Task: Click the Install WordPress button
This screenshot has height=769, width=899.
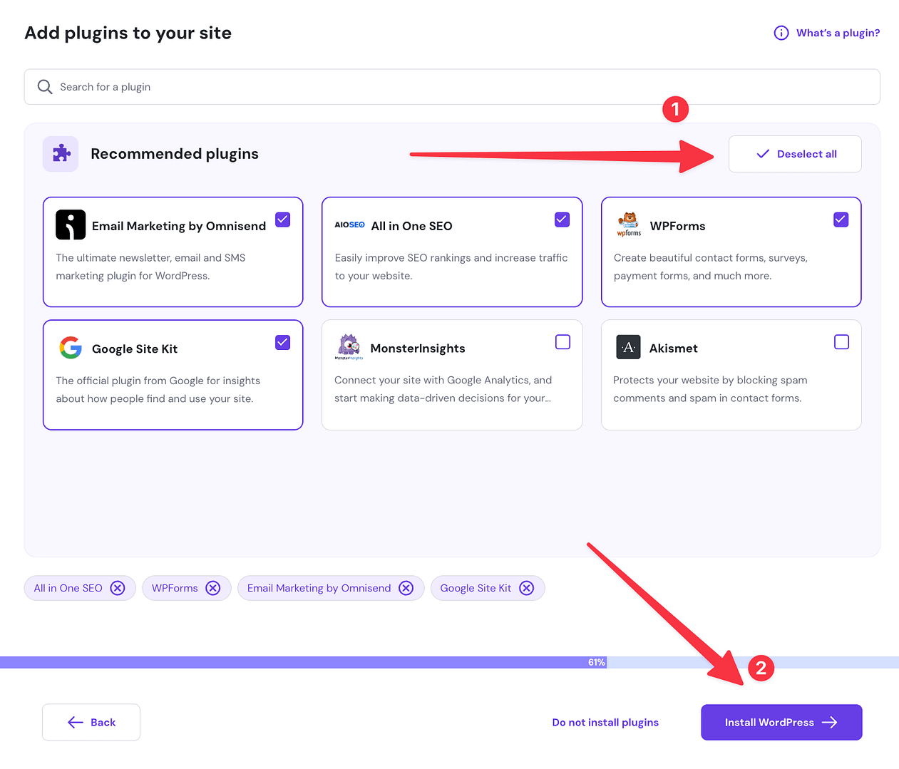Action: click(x=781, y=722)
